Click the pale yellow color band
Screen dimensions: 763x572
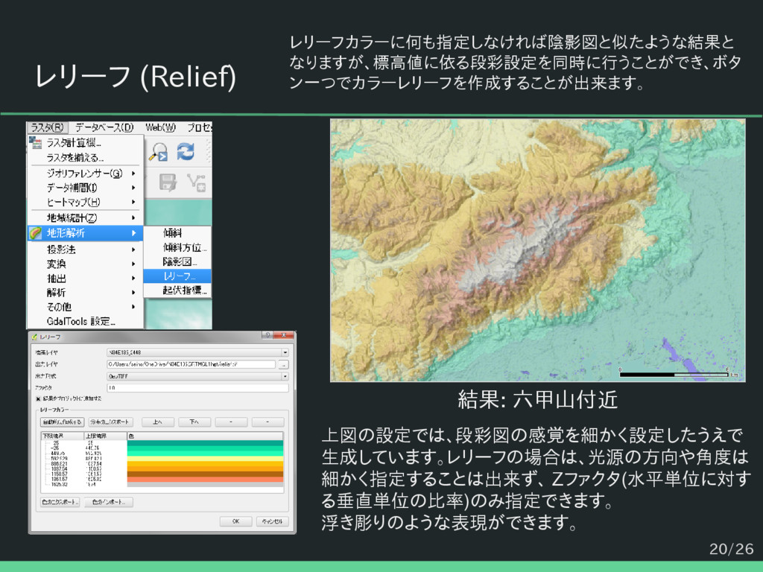pyautogui.click(x=205, y=459)
